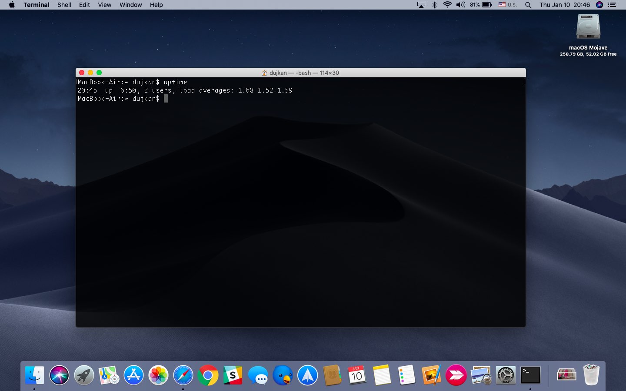Viewport: 626px width, 391px height.
Task: Click the date and time clock
Action: (x=564, y=5)
